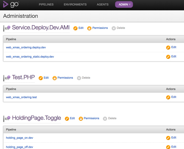
Task: Click pencil edit icon for holding_page_on.dev row
Action: 168,138
